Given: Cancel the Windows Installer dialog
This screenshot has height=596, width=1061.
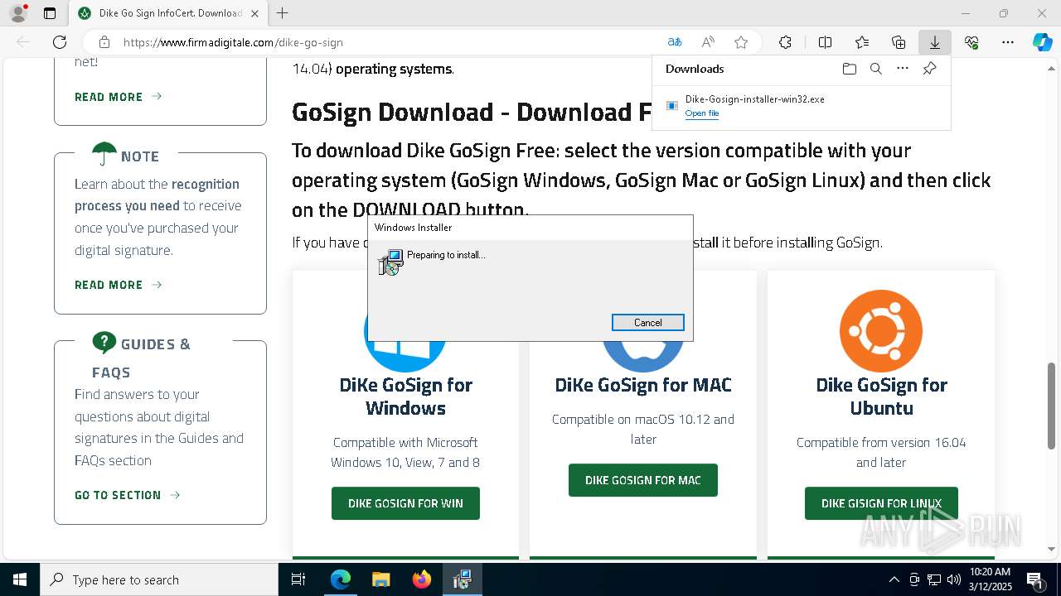Looking at the screenshot, I should (x=647, y=323).
